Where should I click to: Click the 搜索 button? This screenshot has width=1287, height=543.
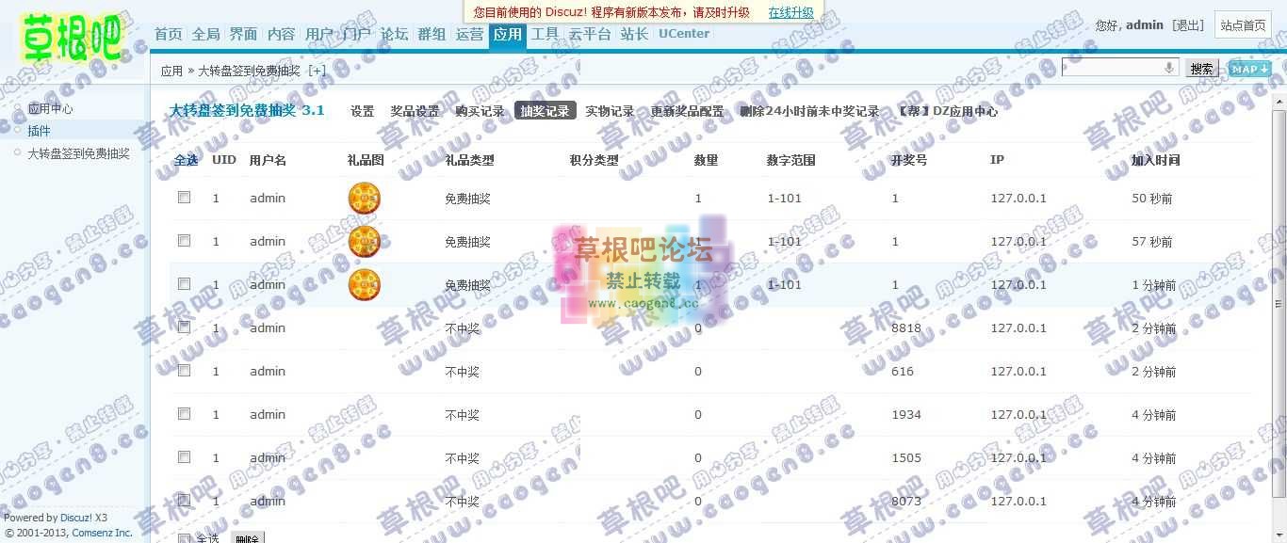point(1201,68)
